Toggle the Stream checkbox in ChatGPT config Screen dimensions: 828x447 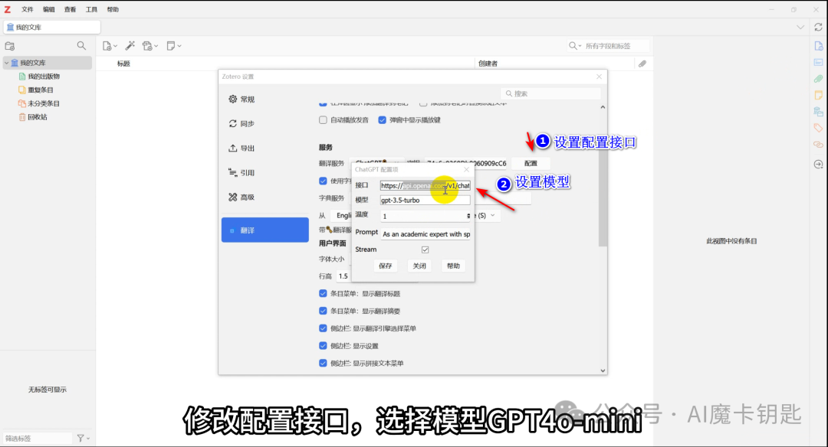[x=425, y=250]
